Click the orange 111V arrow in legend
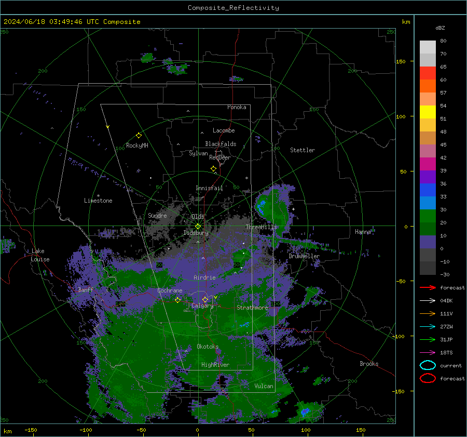 click(428, 313)
